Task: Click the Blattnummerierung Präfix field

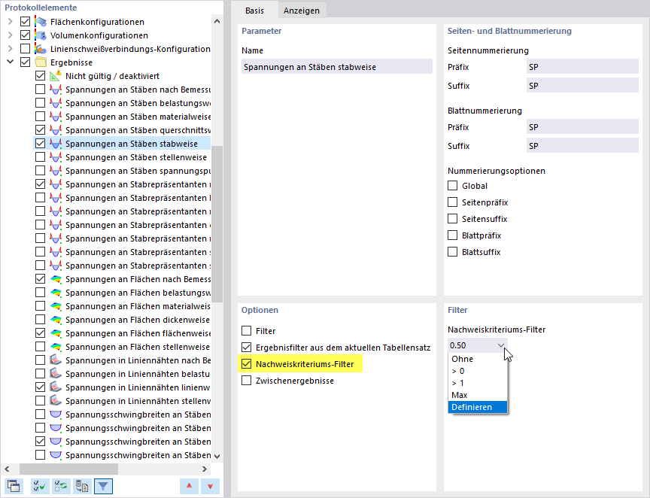Action: click(x=582, y=127)
